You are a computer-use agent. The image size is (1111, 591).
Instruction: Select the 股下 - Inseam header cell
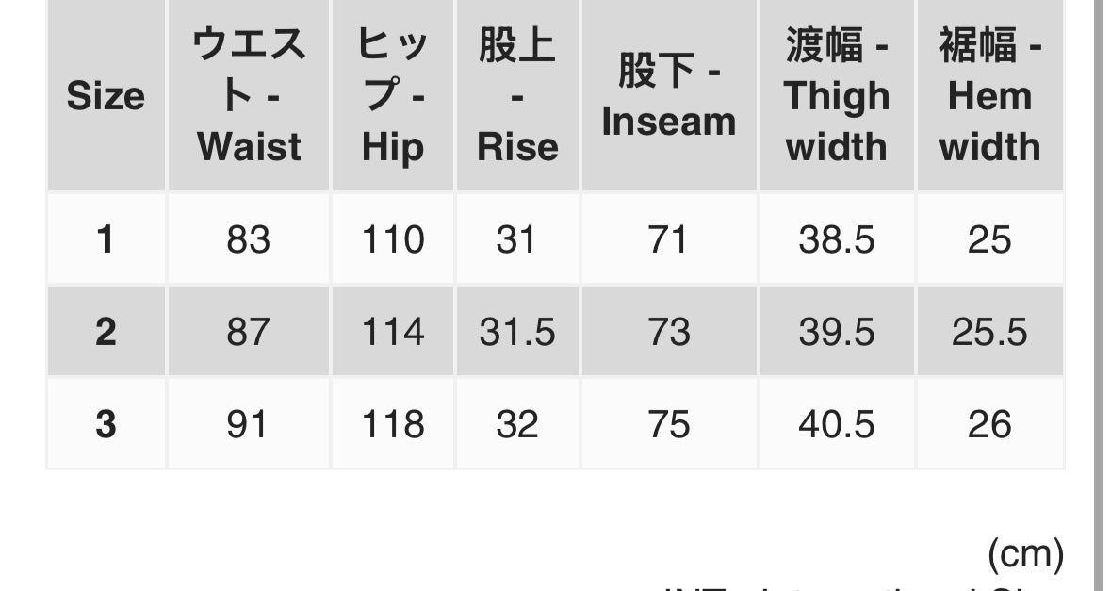pos(669,96)
